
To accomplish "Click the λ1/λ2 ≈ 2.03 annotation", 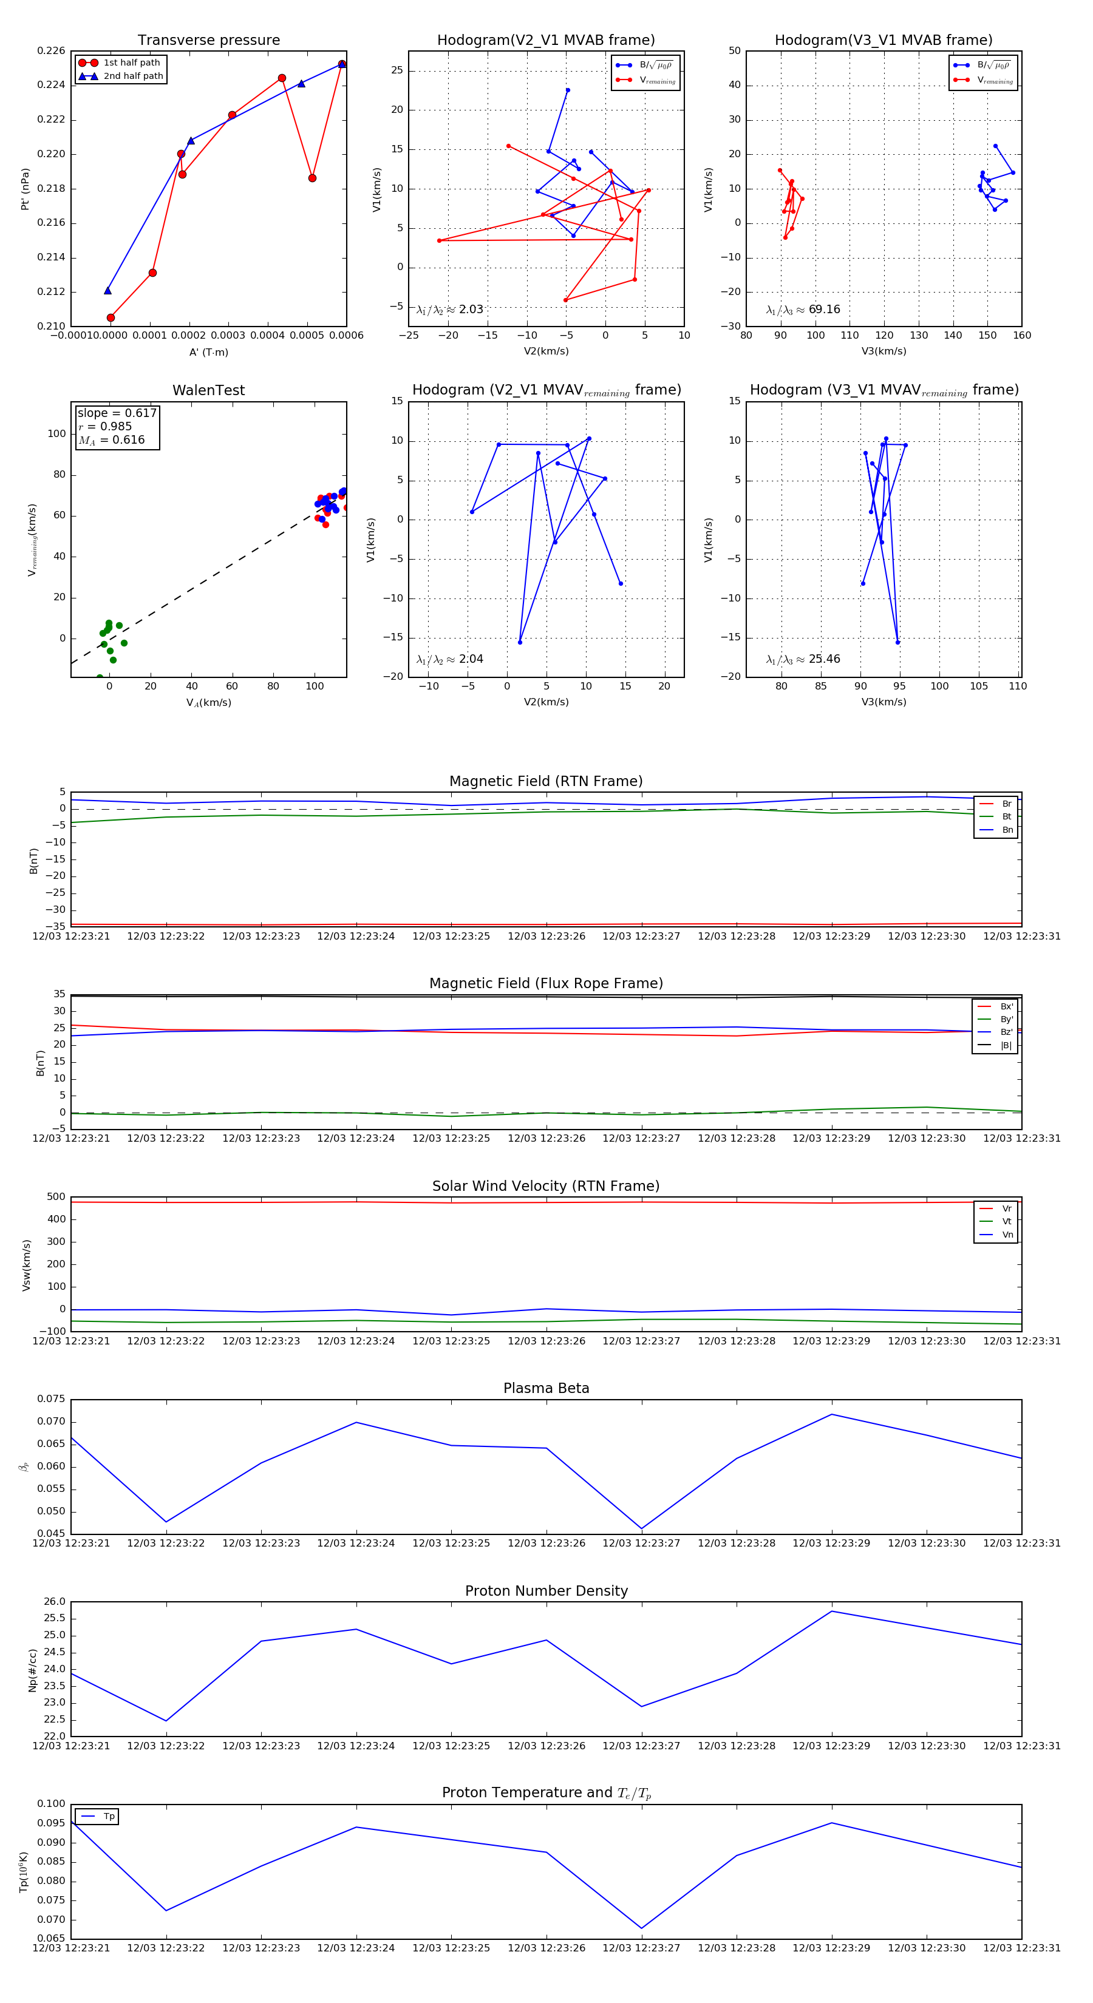I will coord(449,310).
